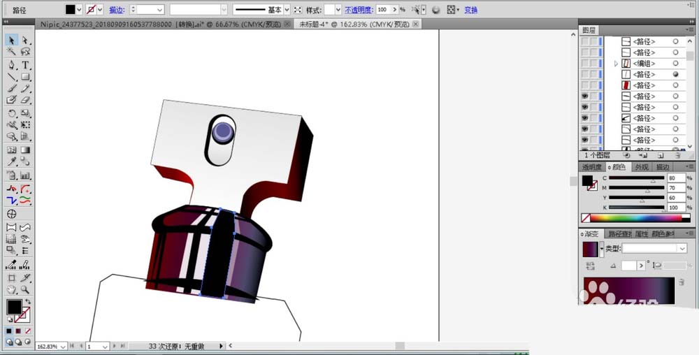Open the 基本 brush definition dropdown
The height and width of the screenshot is (355, 699).
coord(287,9)
